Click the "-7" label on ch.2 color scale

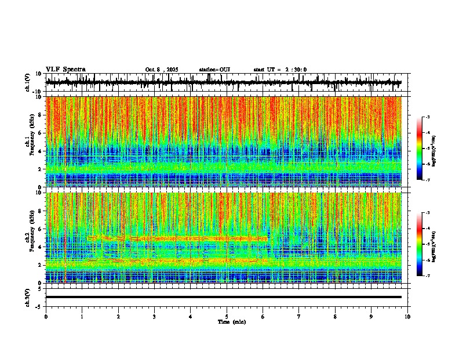tap(427, 276)
